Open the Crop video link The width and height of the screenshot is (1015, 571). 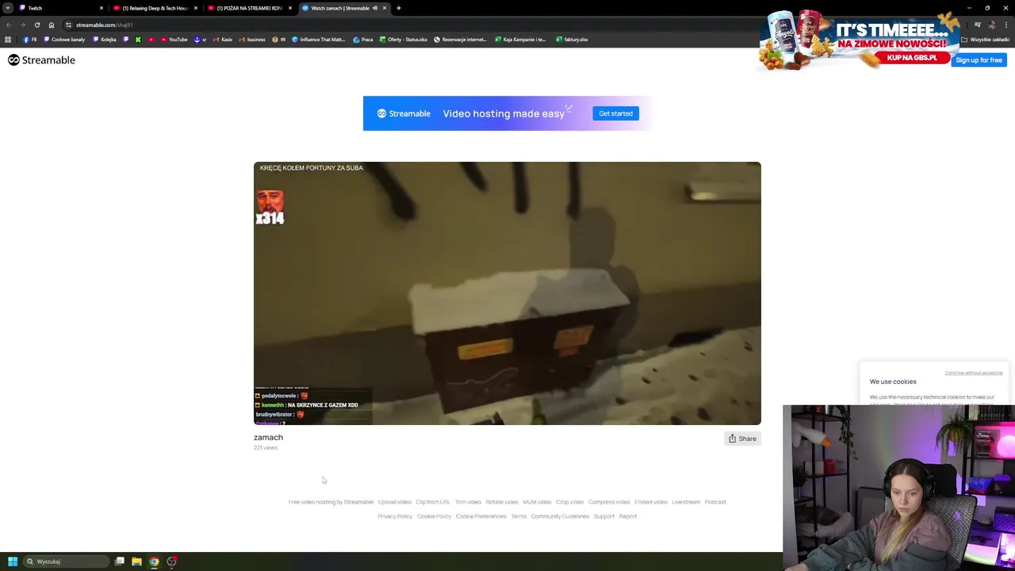click(569, 502)
